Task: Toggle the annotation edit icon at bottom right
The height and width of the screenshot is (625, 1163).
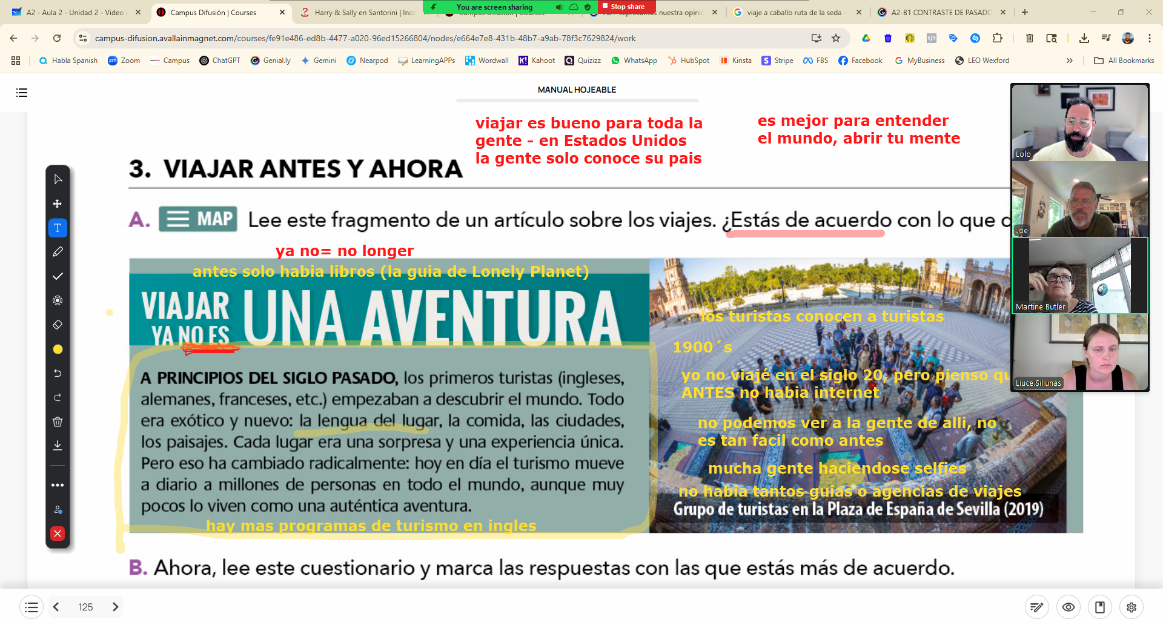Action: tap(1037, 607)
